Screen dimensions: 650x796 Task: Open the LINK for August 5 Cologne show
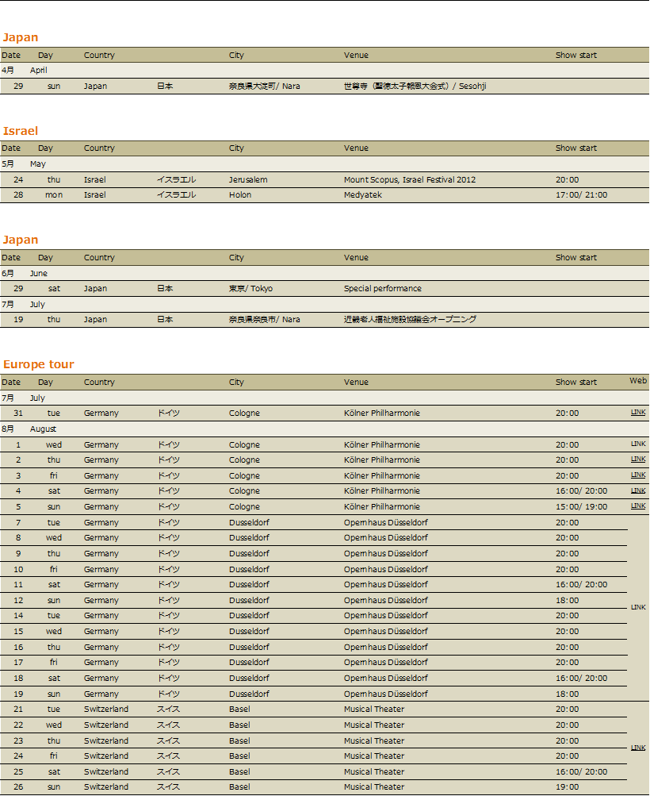(x=638, y=506)
